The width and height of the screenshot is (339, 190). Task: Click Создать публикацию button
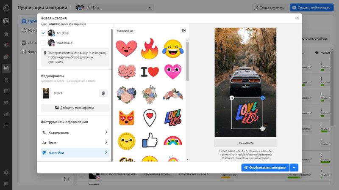[x=311, y=8]
